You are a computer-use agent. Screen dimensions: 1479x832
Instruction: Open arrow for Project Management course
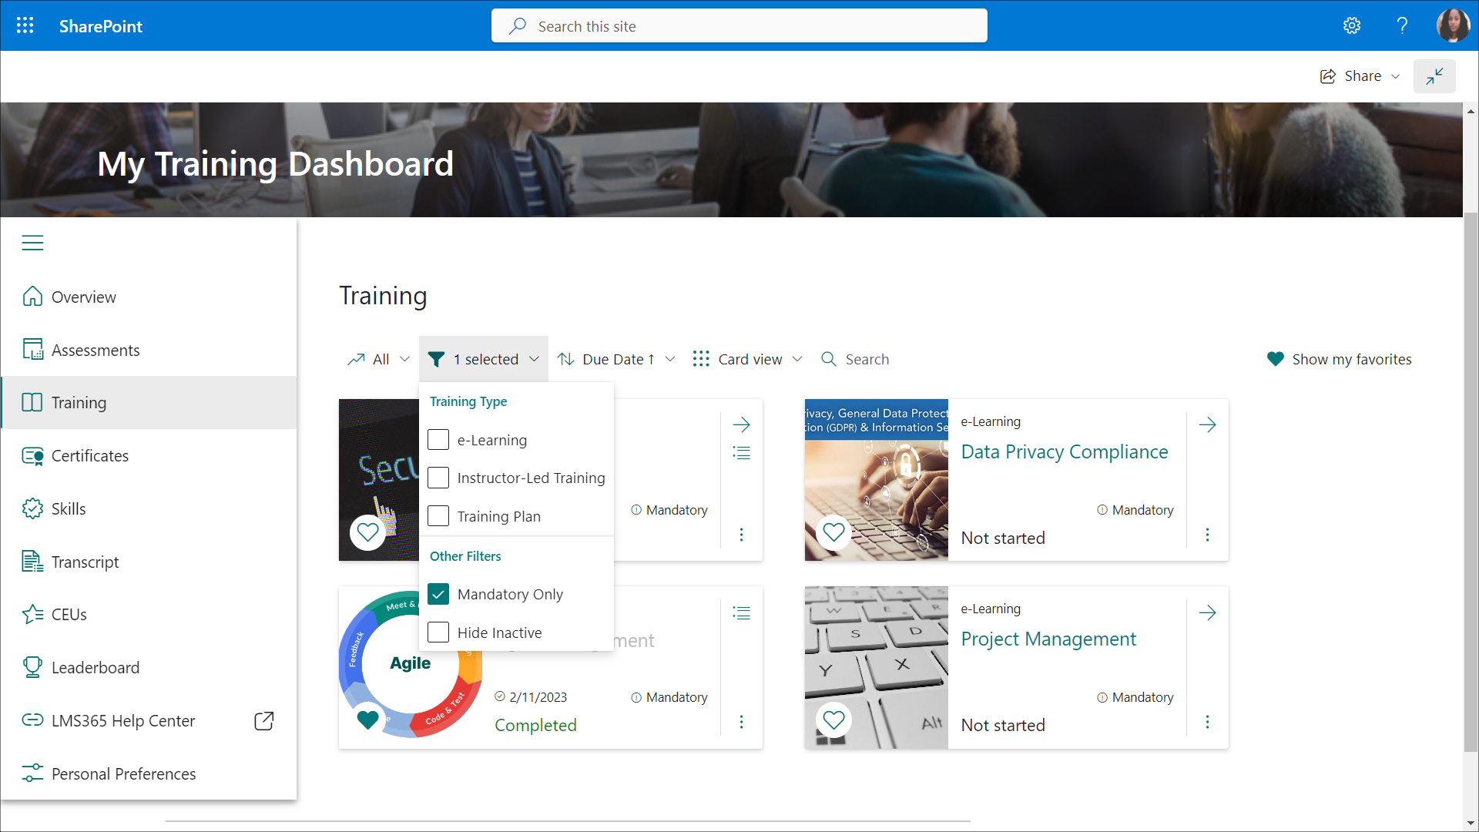pos(1207,613)
